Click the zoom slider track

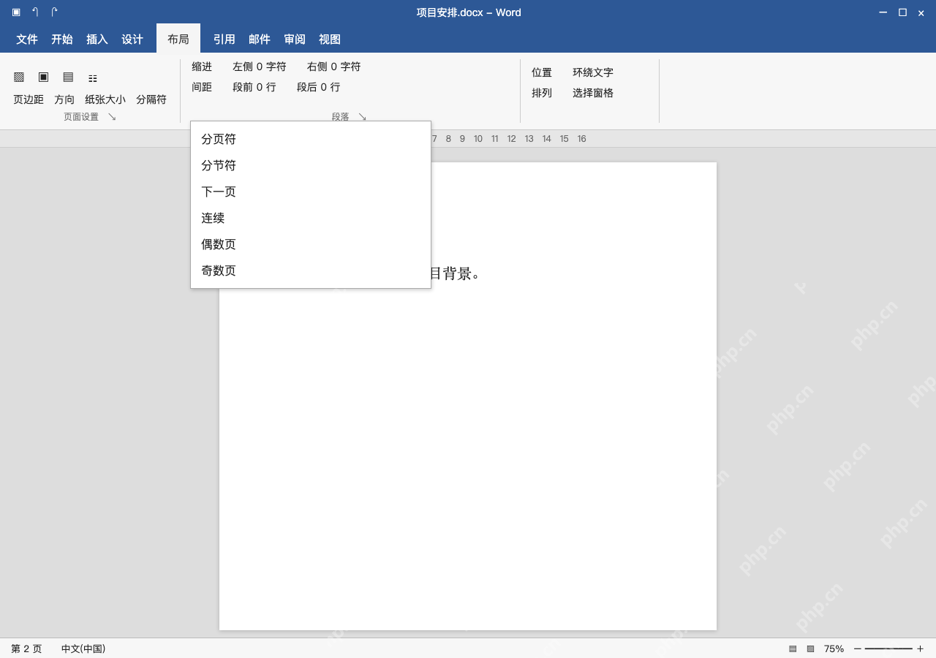coord(888,648)
